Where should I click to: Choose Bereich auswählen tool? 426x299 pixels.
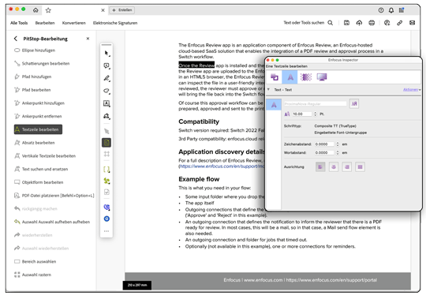tap(35, 261)
